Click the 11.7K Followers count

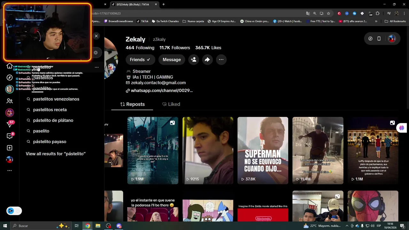pos(175,48)
